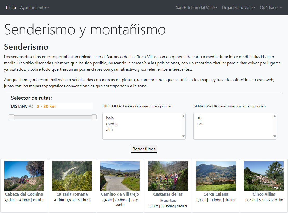Click the Borrar filtros button

click(144, 149)
